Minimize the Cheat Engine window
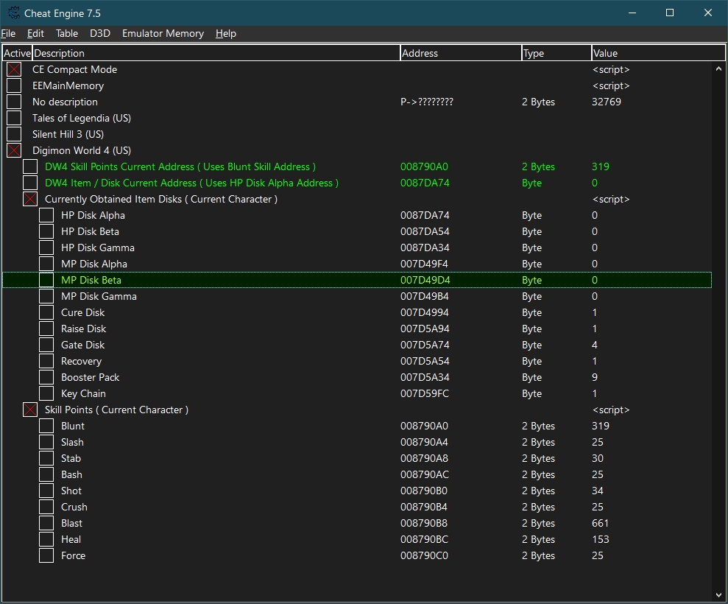The width and height of the screenshot is (728, 604). tap(632, 13)
